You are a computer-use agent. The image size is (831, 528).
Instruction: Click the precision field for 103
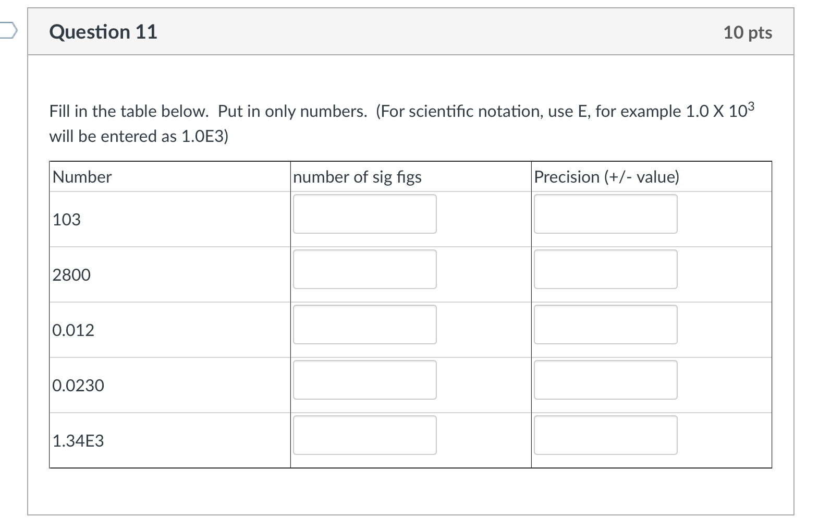pyautogui.click(x=605, y=214)
